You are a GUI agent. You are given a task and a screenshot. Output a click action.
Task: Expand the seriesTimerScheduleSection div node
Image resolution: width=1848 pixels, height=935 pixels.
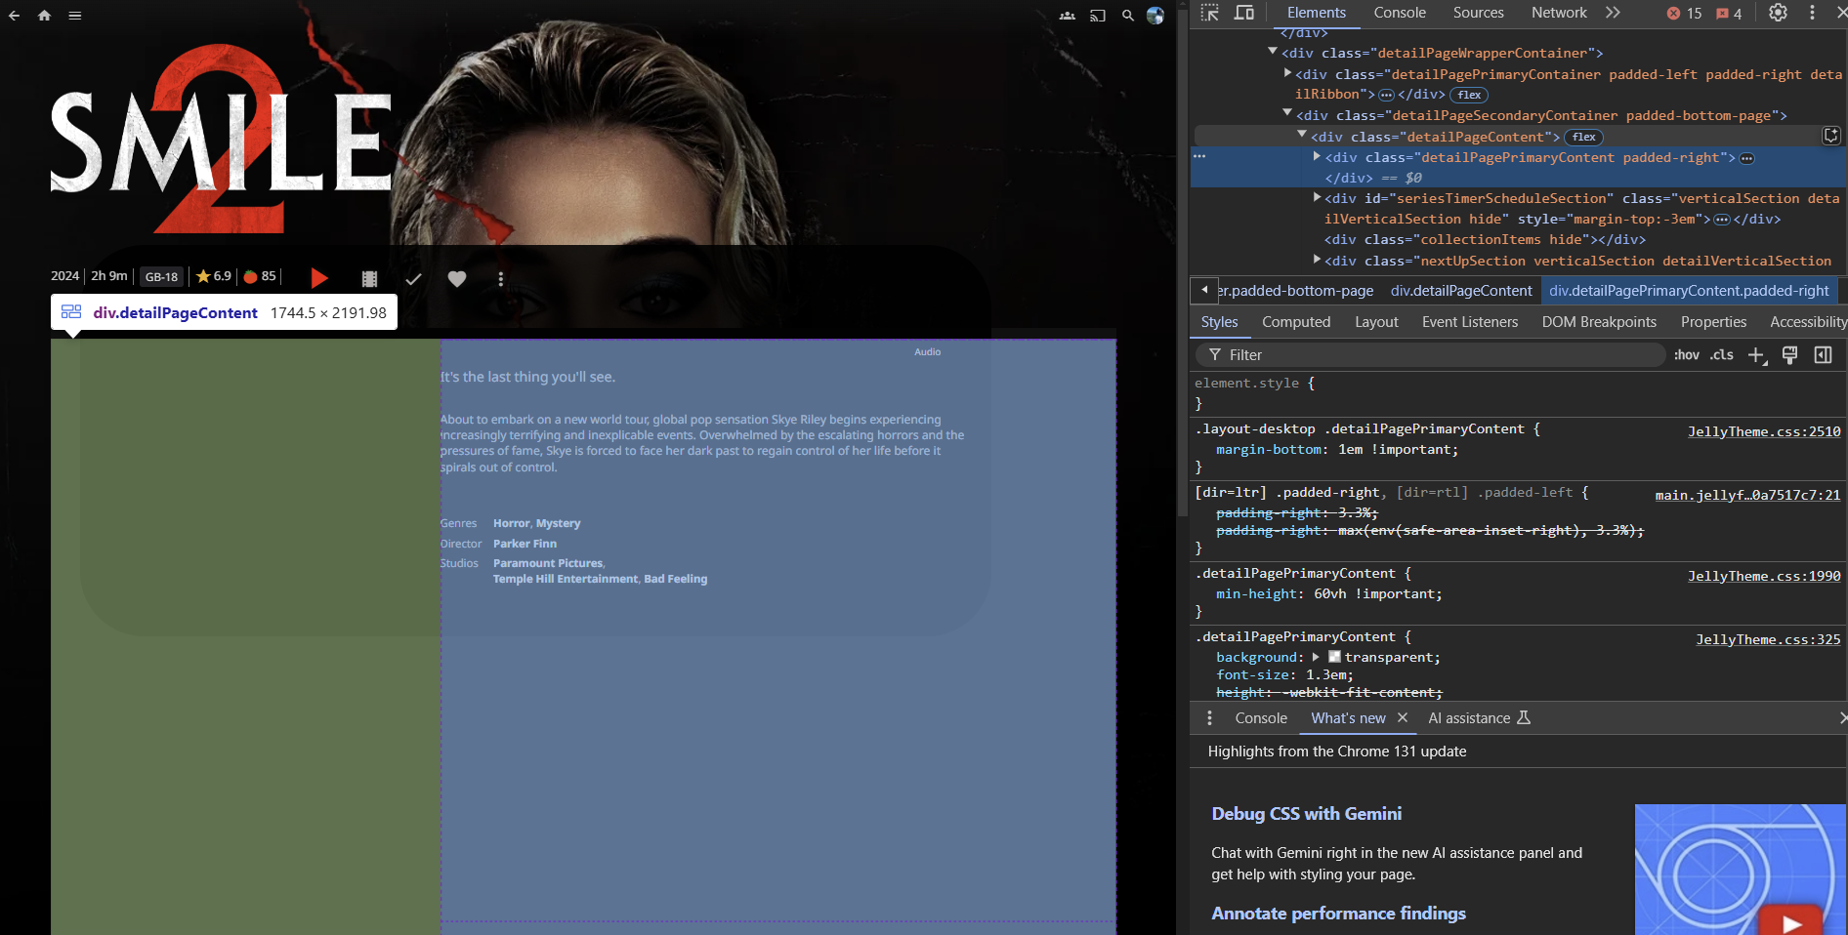[x=1317, y=198]
